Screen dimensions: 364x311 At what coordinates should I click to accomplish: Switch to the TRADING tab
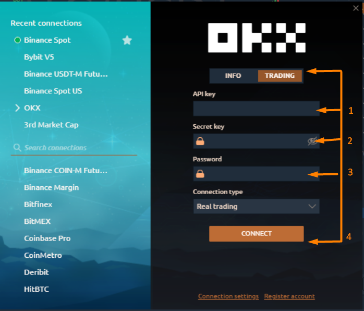point(280,76)
